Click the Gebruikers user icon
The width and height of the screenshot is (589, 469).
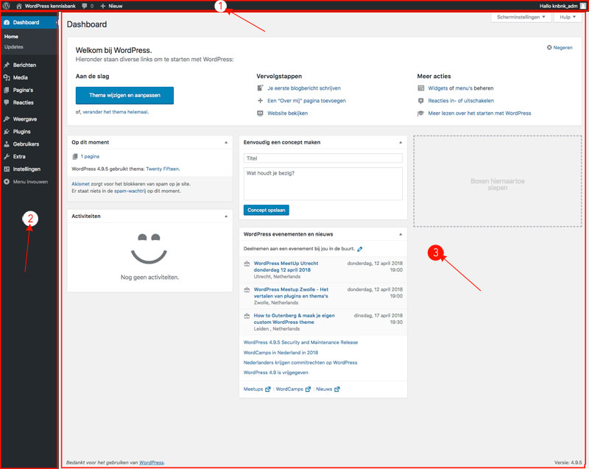(7, 144)
